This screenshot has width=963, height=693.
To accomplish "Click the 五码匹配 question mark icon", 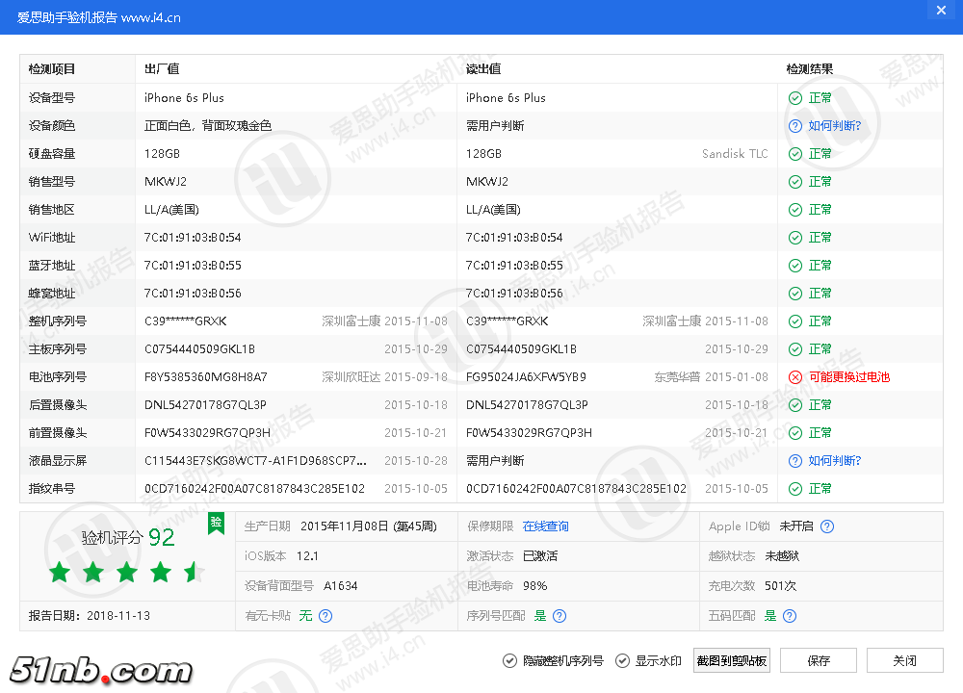I will [790, 616].
